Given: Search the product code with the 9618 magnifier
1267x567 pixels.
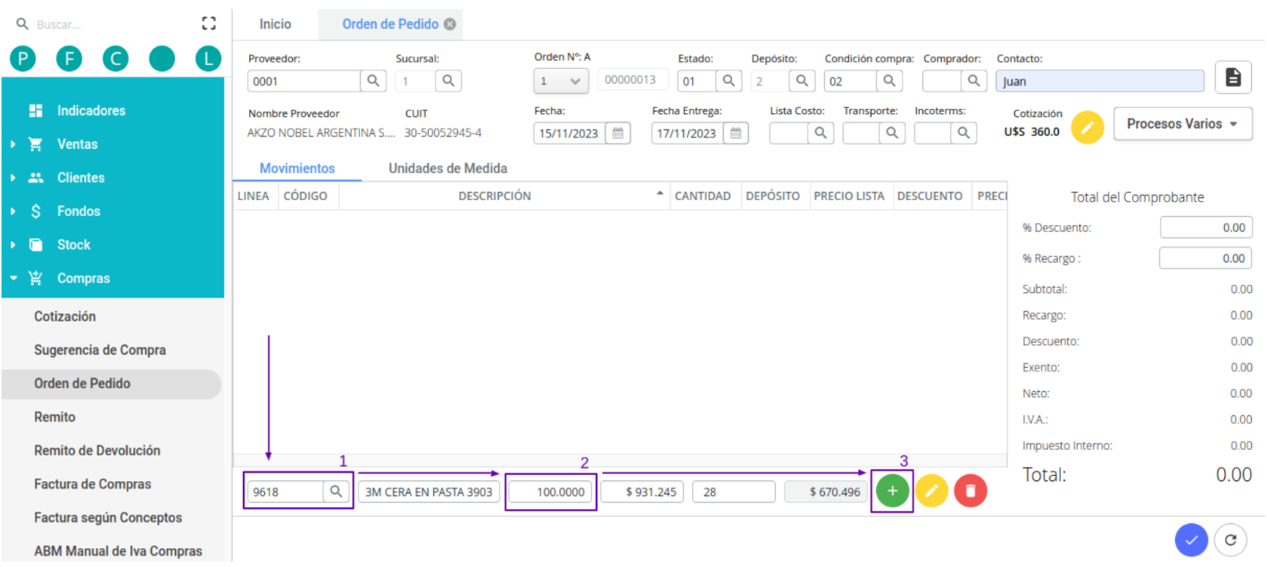Looking at the screenshot, I should coord(336,492).
